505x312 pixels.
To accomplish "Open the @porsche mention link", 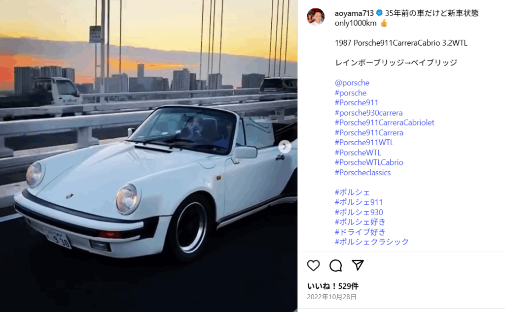I will pyautogui.click(x=352, y=83).
